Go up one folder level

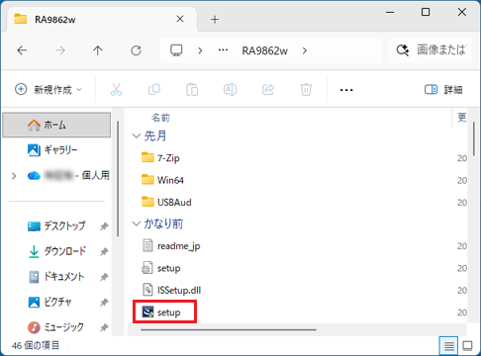(98, 50)
